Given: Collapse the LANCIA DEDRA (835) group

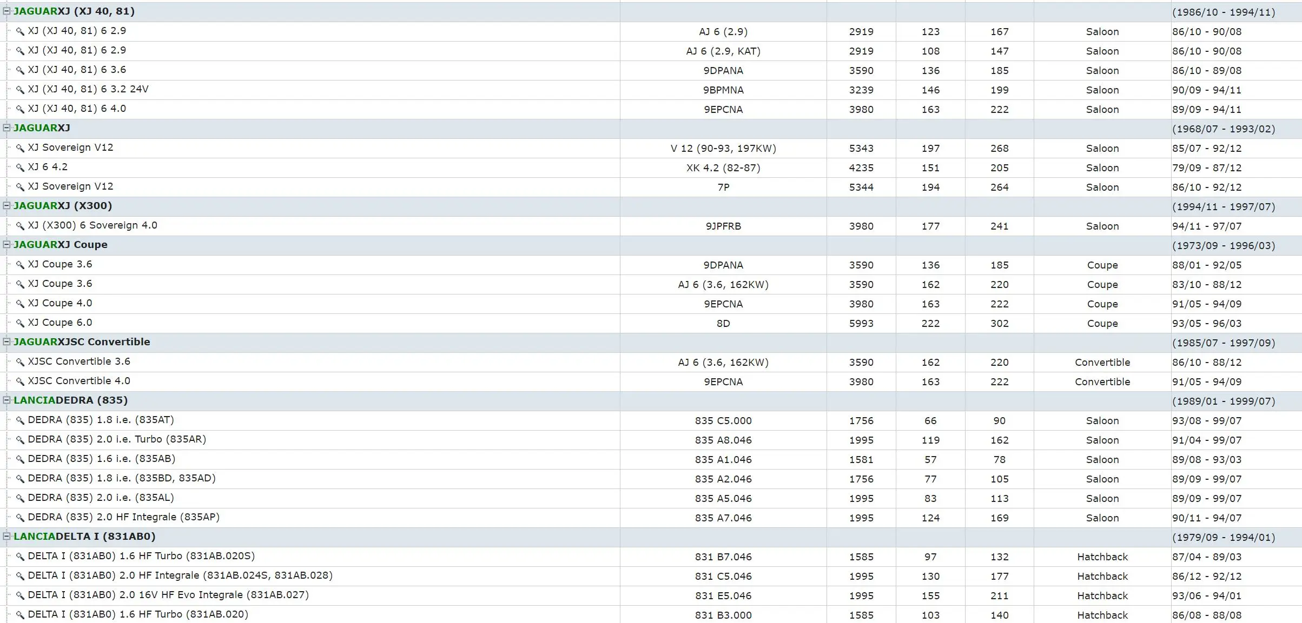Looking at the screenshot, I should pos(7,400).
